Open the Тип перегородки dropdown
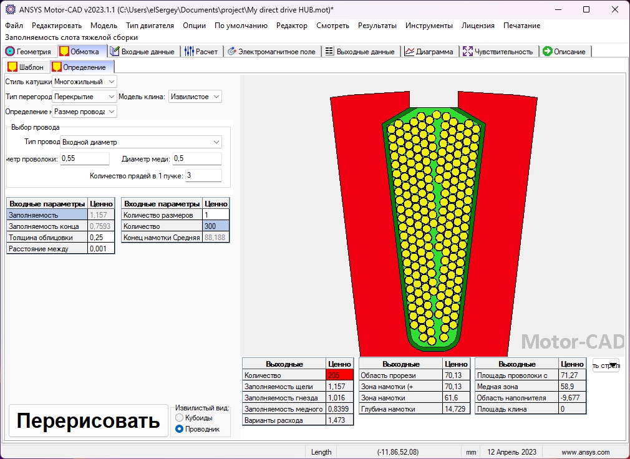The width and height of the screenshot is (630, 459). click(110, 97)
